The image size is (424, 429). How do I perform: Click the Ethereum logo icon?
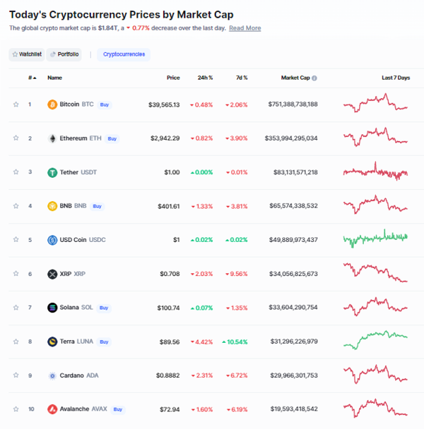pos(52,138)
